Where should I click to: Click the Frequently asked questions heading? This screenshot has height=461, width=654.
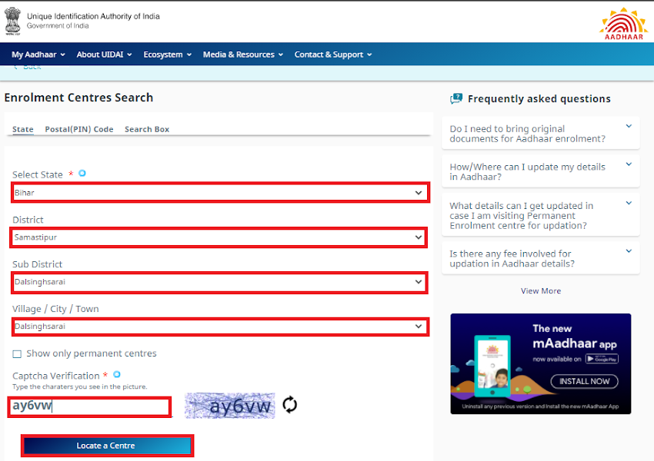(539, 98)
